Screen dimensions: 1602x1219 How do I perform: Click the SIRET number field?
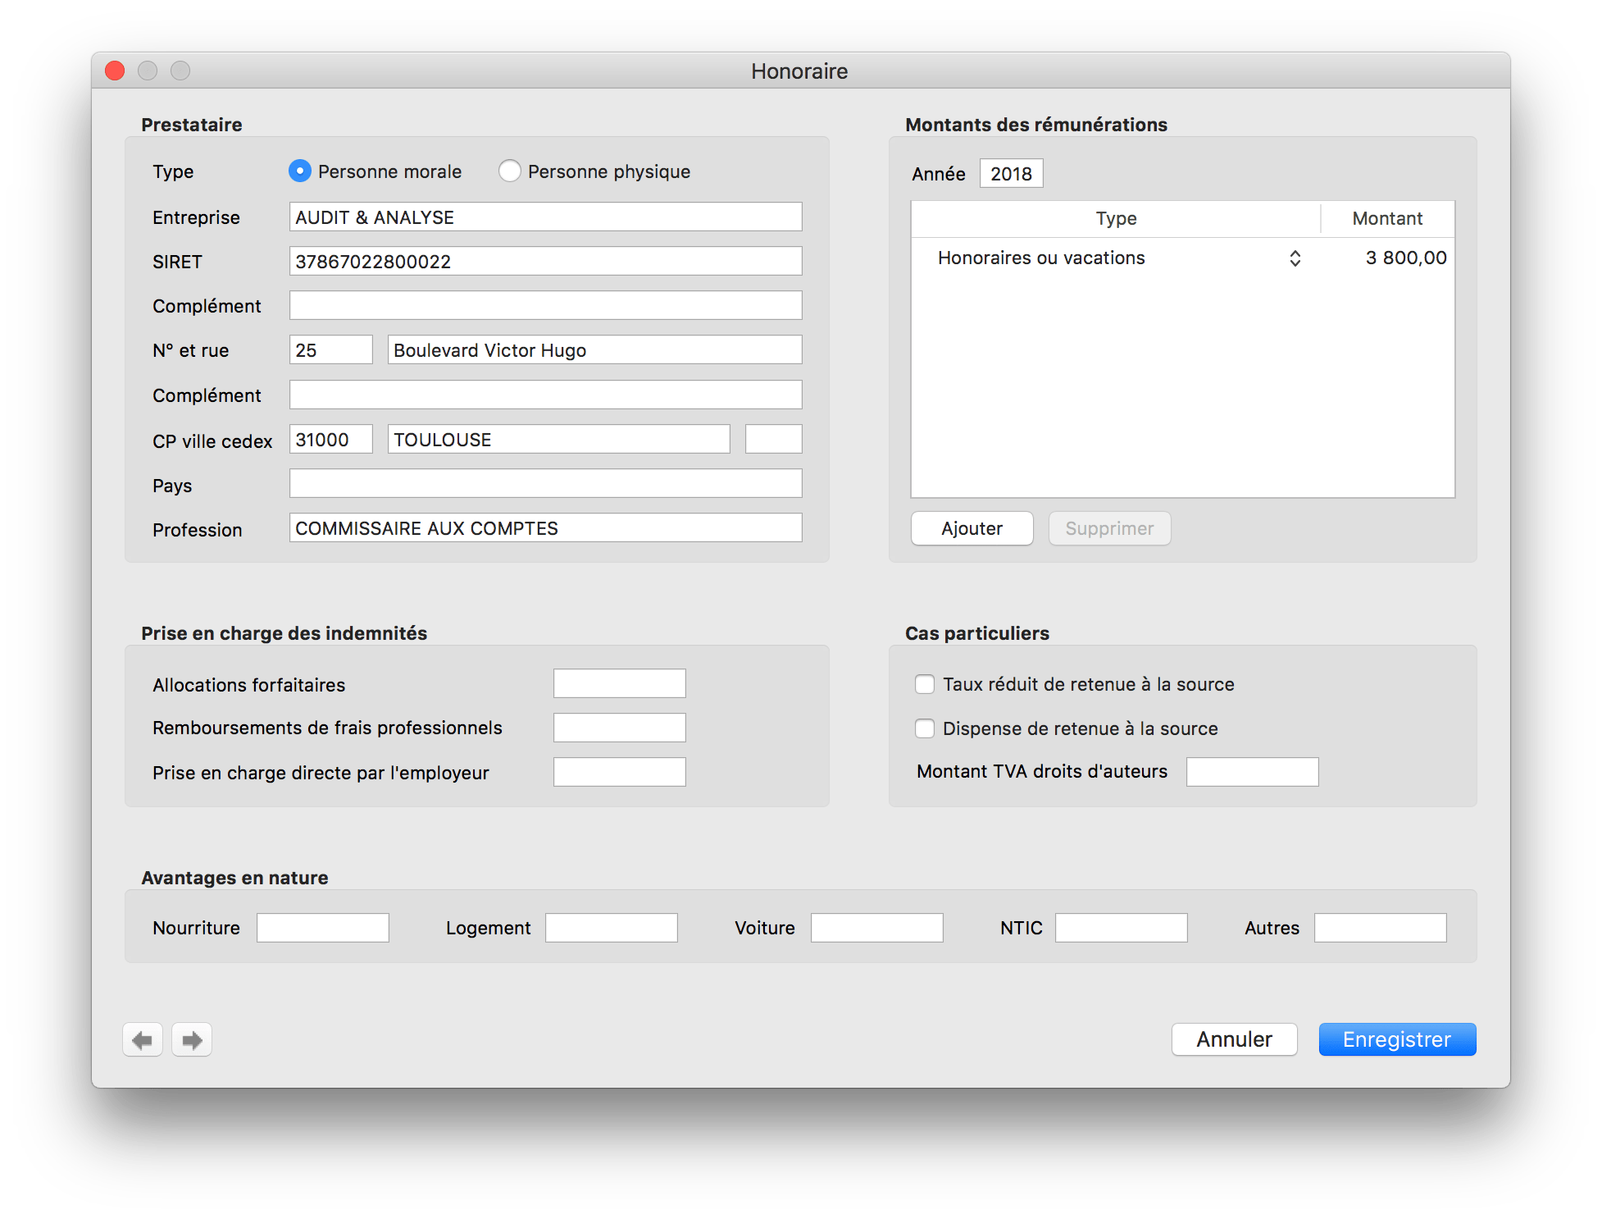tap(546, 261)
